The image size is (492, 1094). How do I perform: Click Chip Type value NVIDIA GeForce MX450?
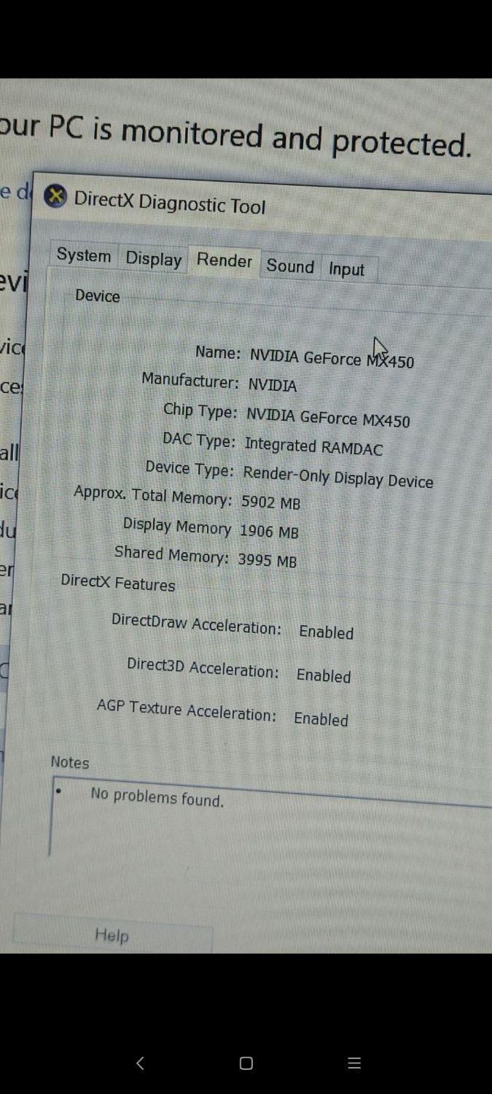[328, 418]
